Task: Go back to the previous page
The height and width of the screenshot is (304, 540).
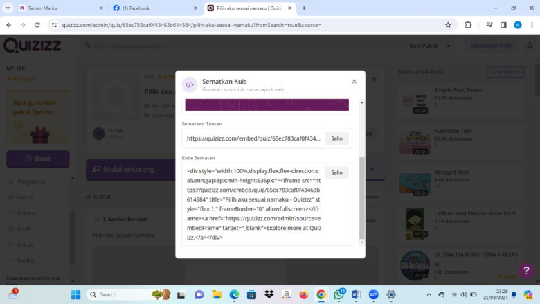Action: [8, 25]
